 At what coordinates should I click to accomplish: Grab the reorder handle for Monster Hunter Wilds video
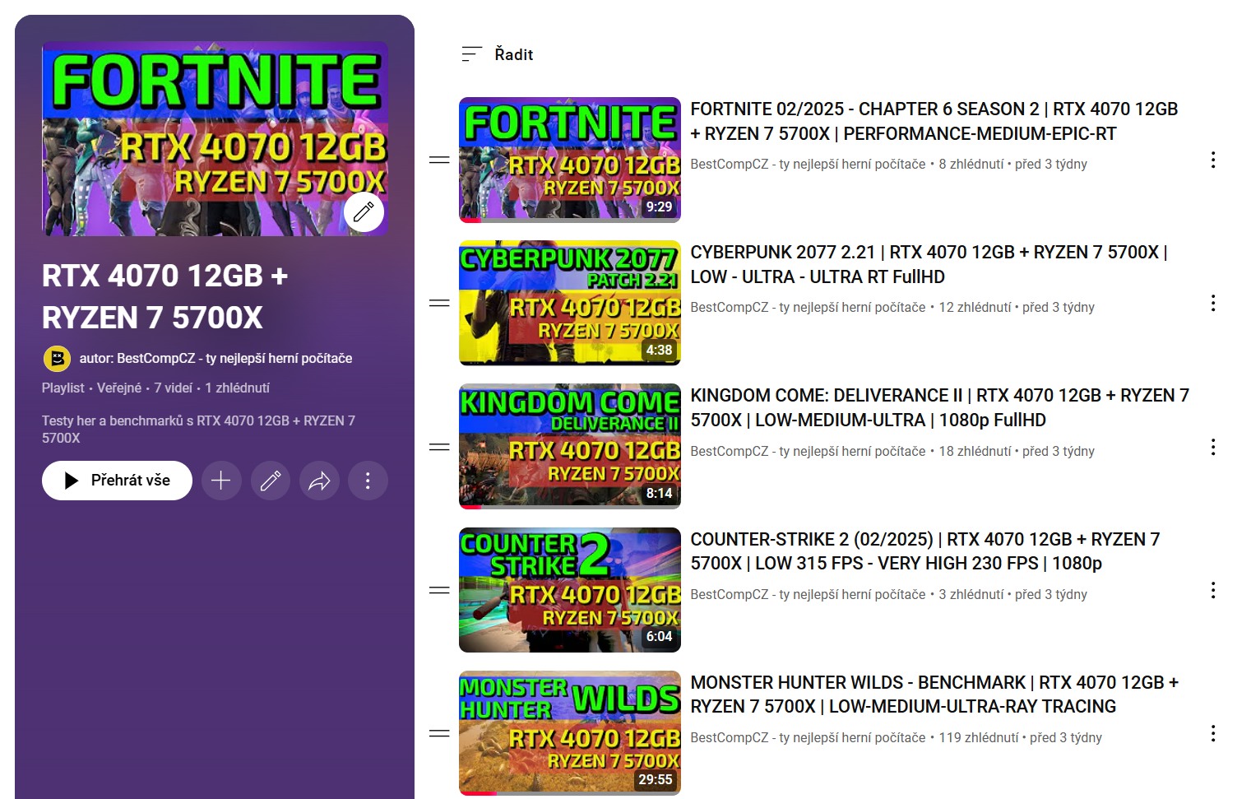pos(439,733)
